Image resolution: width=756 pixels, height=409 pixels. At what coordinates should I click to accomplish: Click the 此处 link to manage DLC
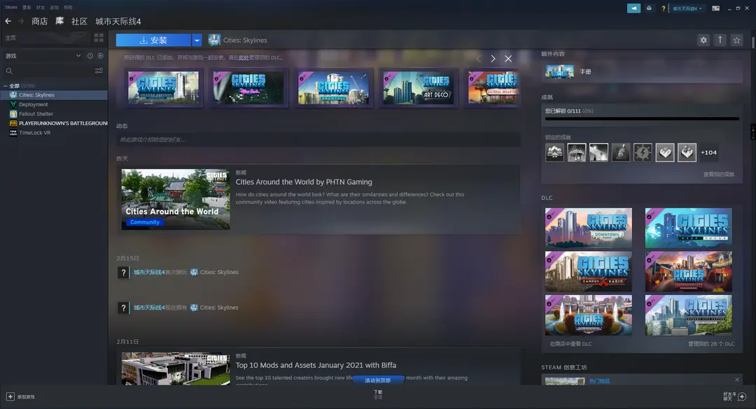[244, 58]
